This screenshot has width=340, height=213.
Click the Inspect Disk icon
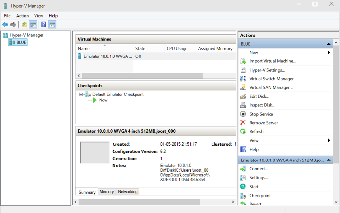[x=243, y=105]
